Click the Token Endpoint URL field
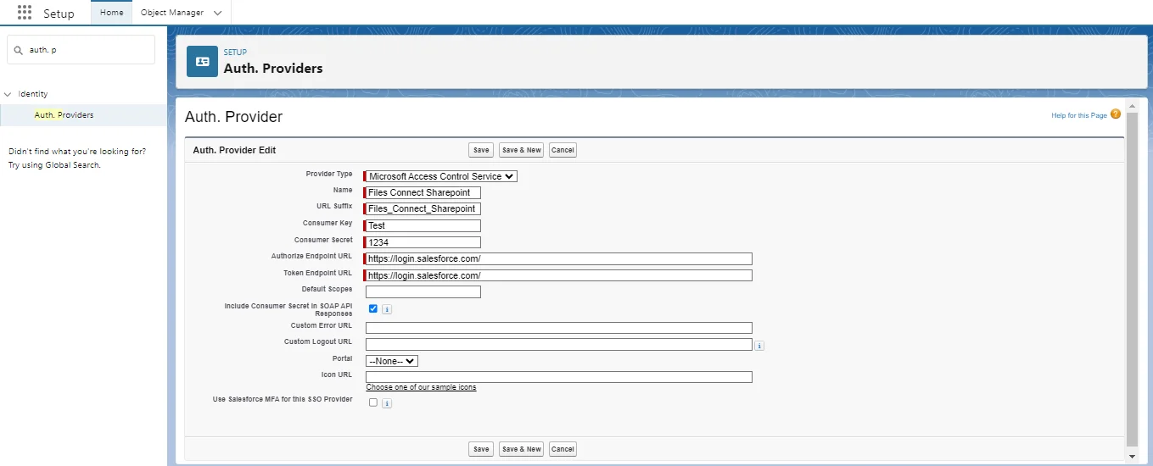 (558, 275)
